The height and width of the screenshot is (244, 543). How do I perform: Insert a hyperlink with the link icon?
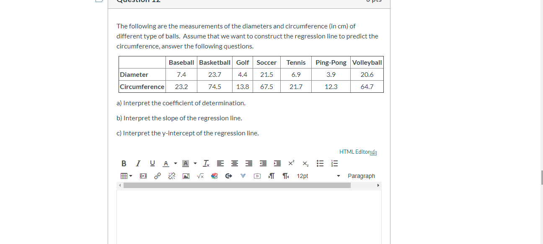[x=157, y=176]
